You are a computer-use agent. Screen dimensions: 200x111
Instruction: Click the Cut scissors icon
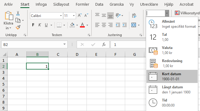tap(18, 13)
